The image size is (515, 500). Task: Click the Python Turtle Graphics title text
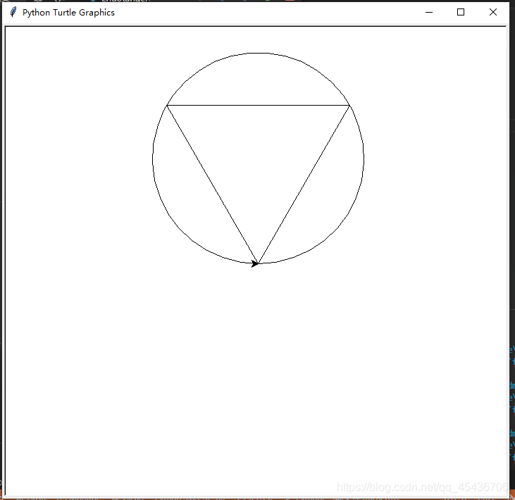(x=68, y=13)
